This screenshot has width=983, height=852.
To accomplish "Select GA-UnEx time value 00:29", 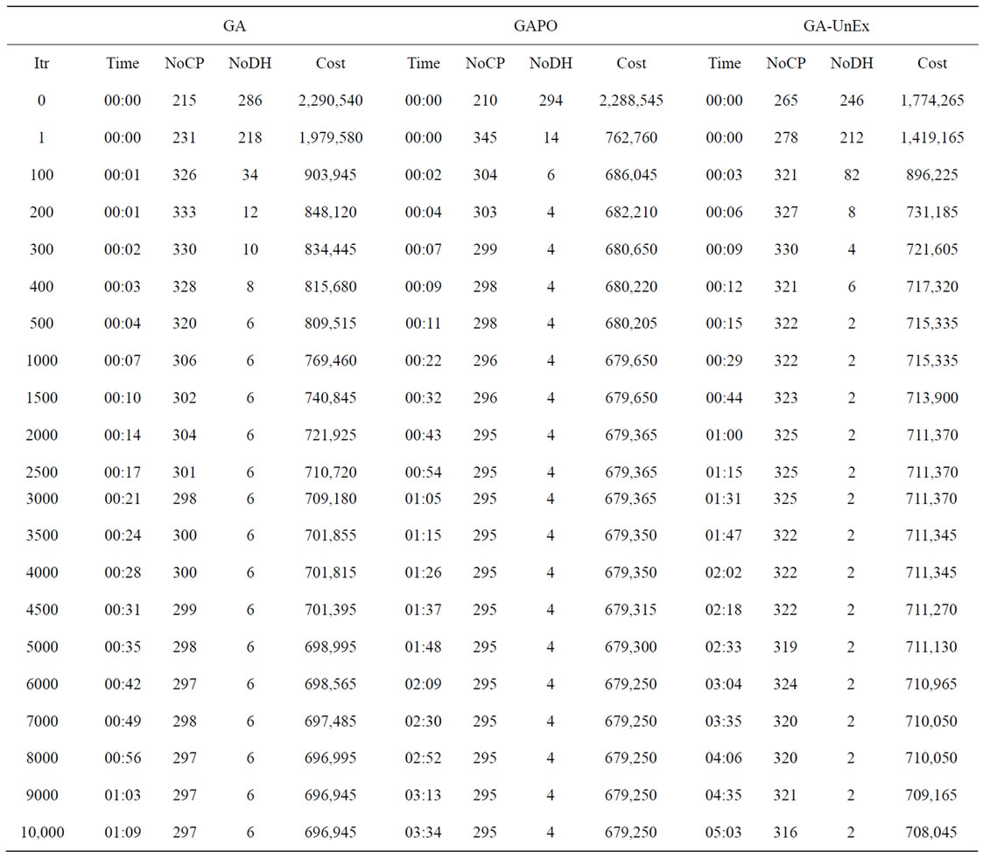I will [724, 360].
